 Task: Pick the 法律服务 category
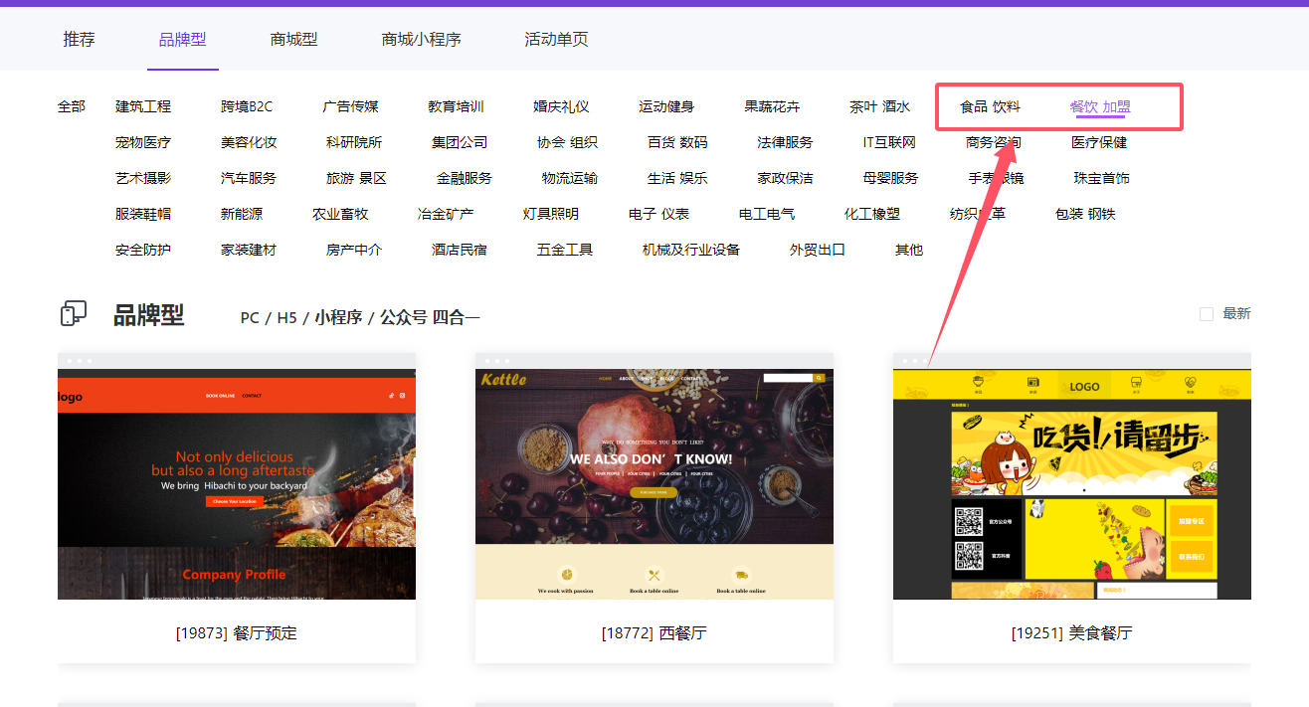pyautogui.click(x=785, y=142)
